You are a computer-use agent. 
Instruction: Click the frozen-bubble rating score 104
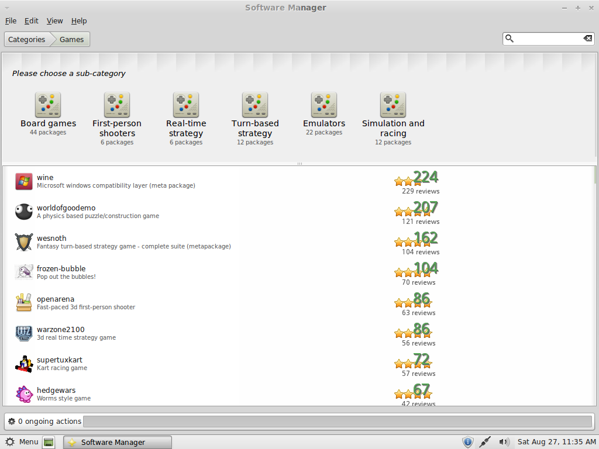click(x=426, y=268)
